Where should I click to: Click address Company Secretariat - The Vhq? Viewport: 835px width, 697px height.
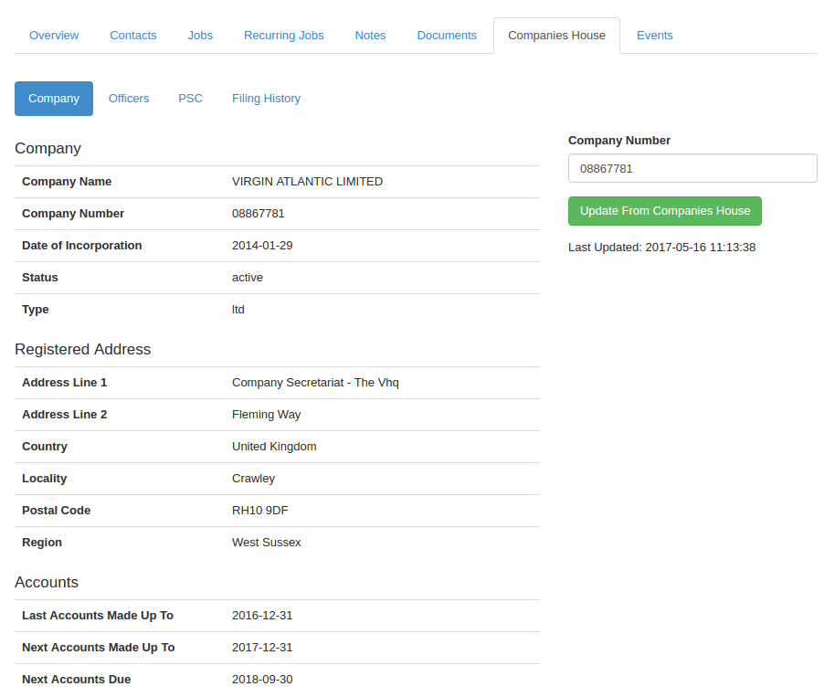315,383
